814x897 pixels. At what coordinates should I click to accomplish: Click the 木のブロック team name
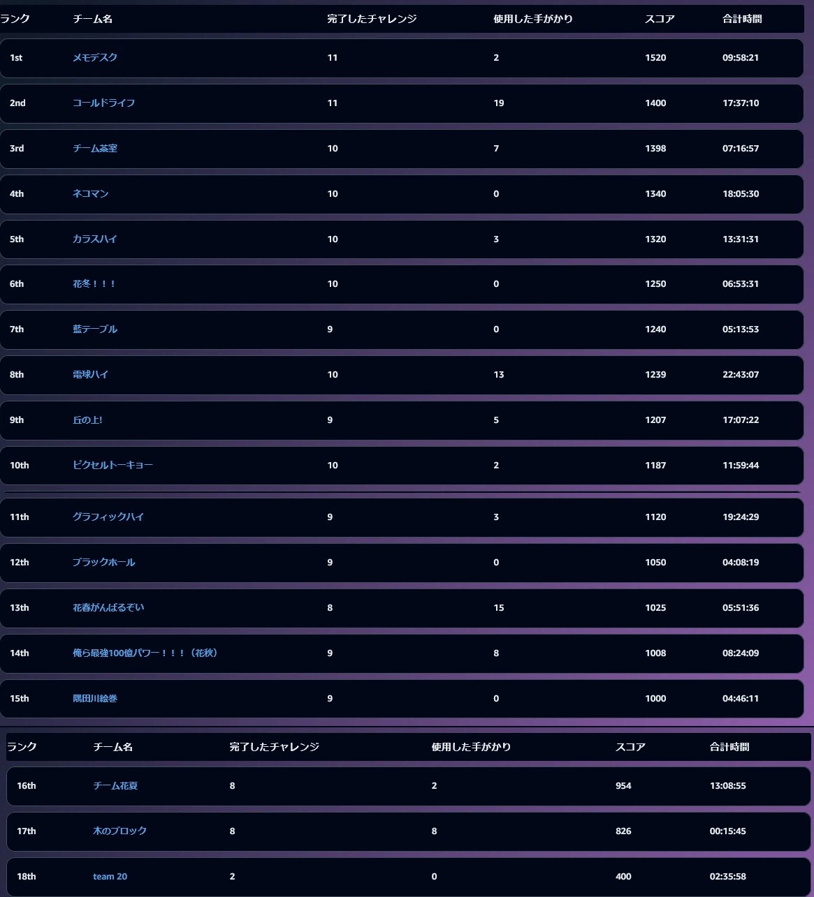(120, 831)
